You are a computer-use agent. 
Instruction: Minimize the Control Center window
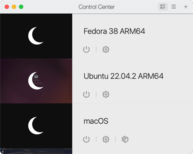(x=14, y=7)
